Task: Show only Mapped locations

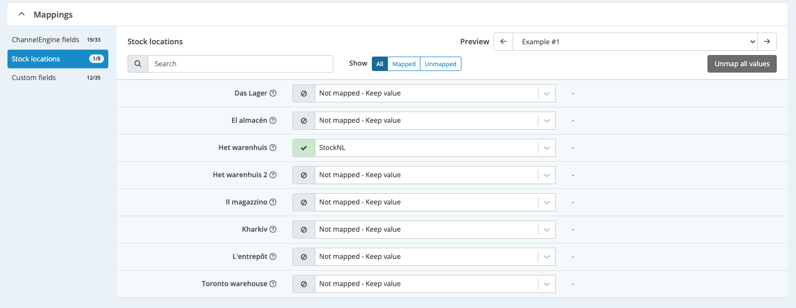Action: 404,64
